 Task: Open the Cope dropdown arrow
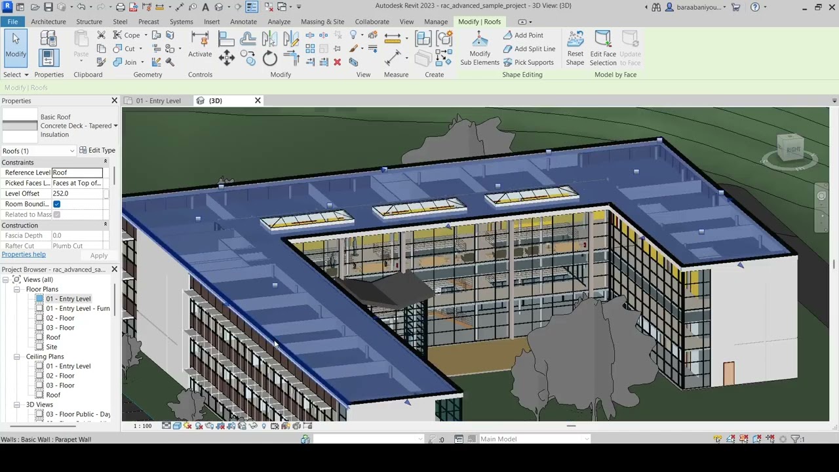146,35
